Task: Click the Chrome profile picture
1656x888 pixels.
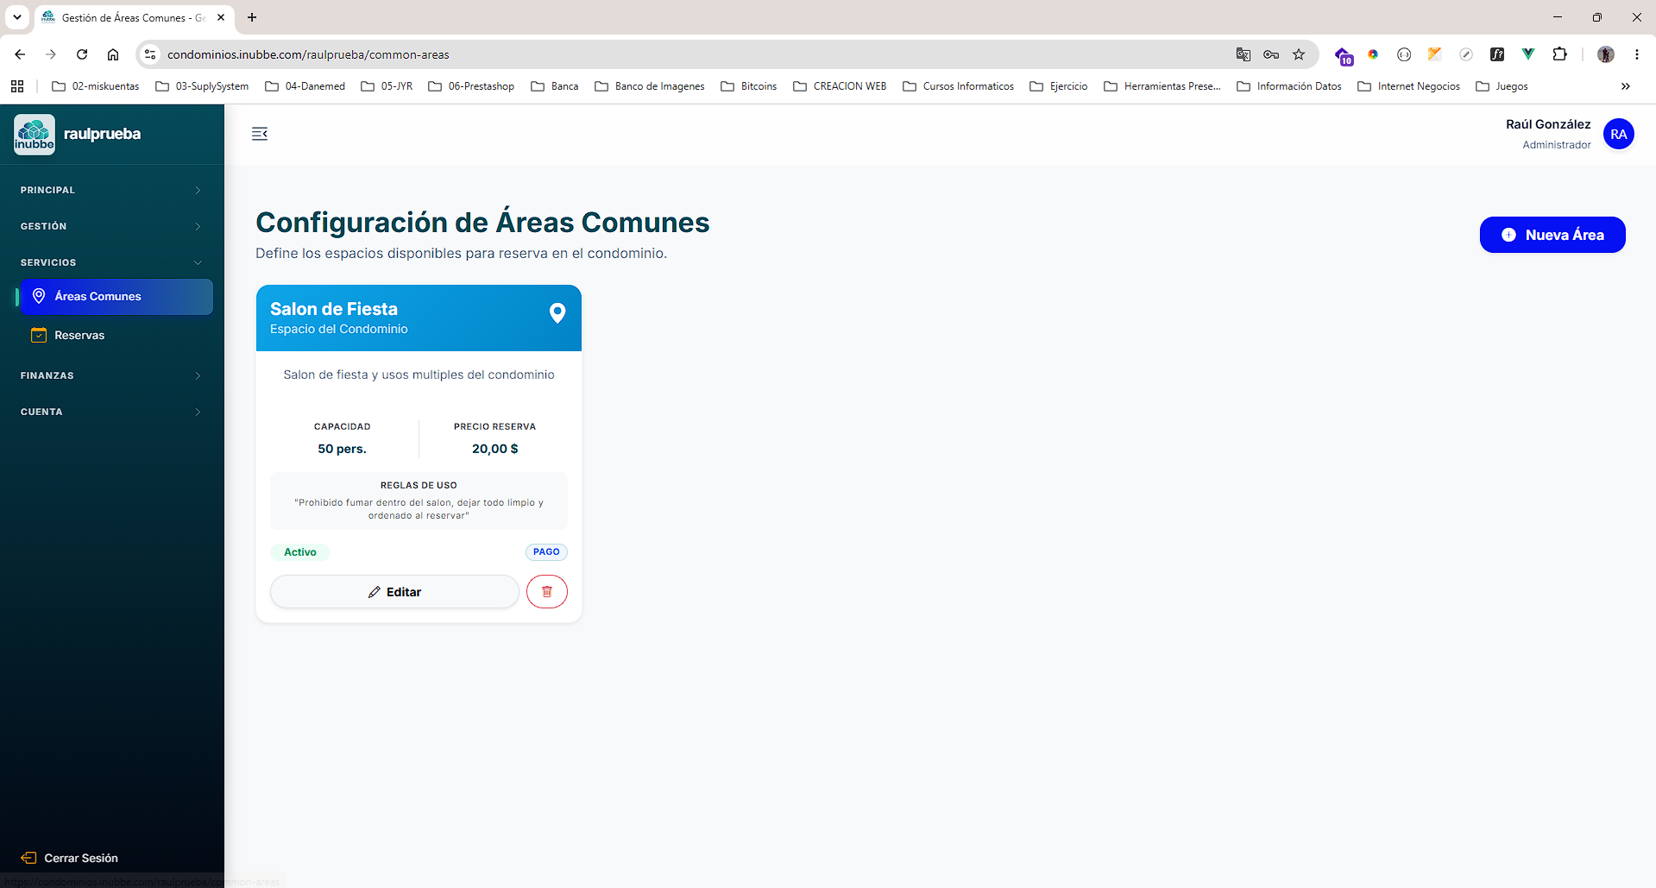Action: tap(1606, 54)
